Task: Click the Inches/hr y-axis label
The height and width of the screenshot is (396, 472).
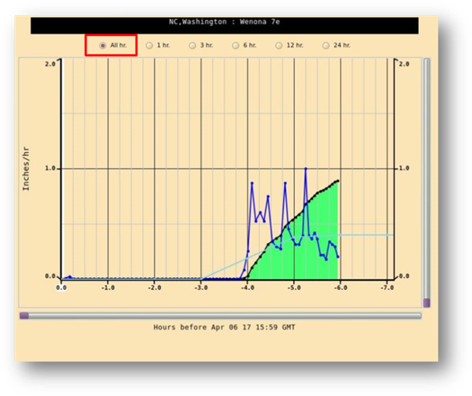Action: (x=26, y=169)
